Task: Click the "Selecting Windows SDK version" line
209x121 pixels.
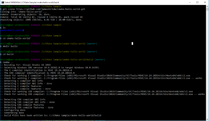Action: (50, 68)
